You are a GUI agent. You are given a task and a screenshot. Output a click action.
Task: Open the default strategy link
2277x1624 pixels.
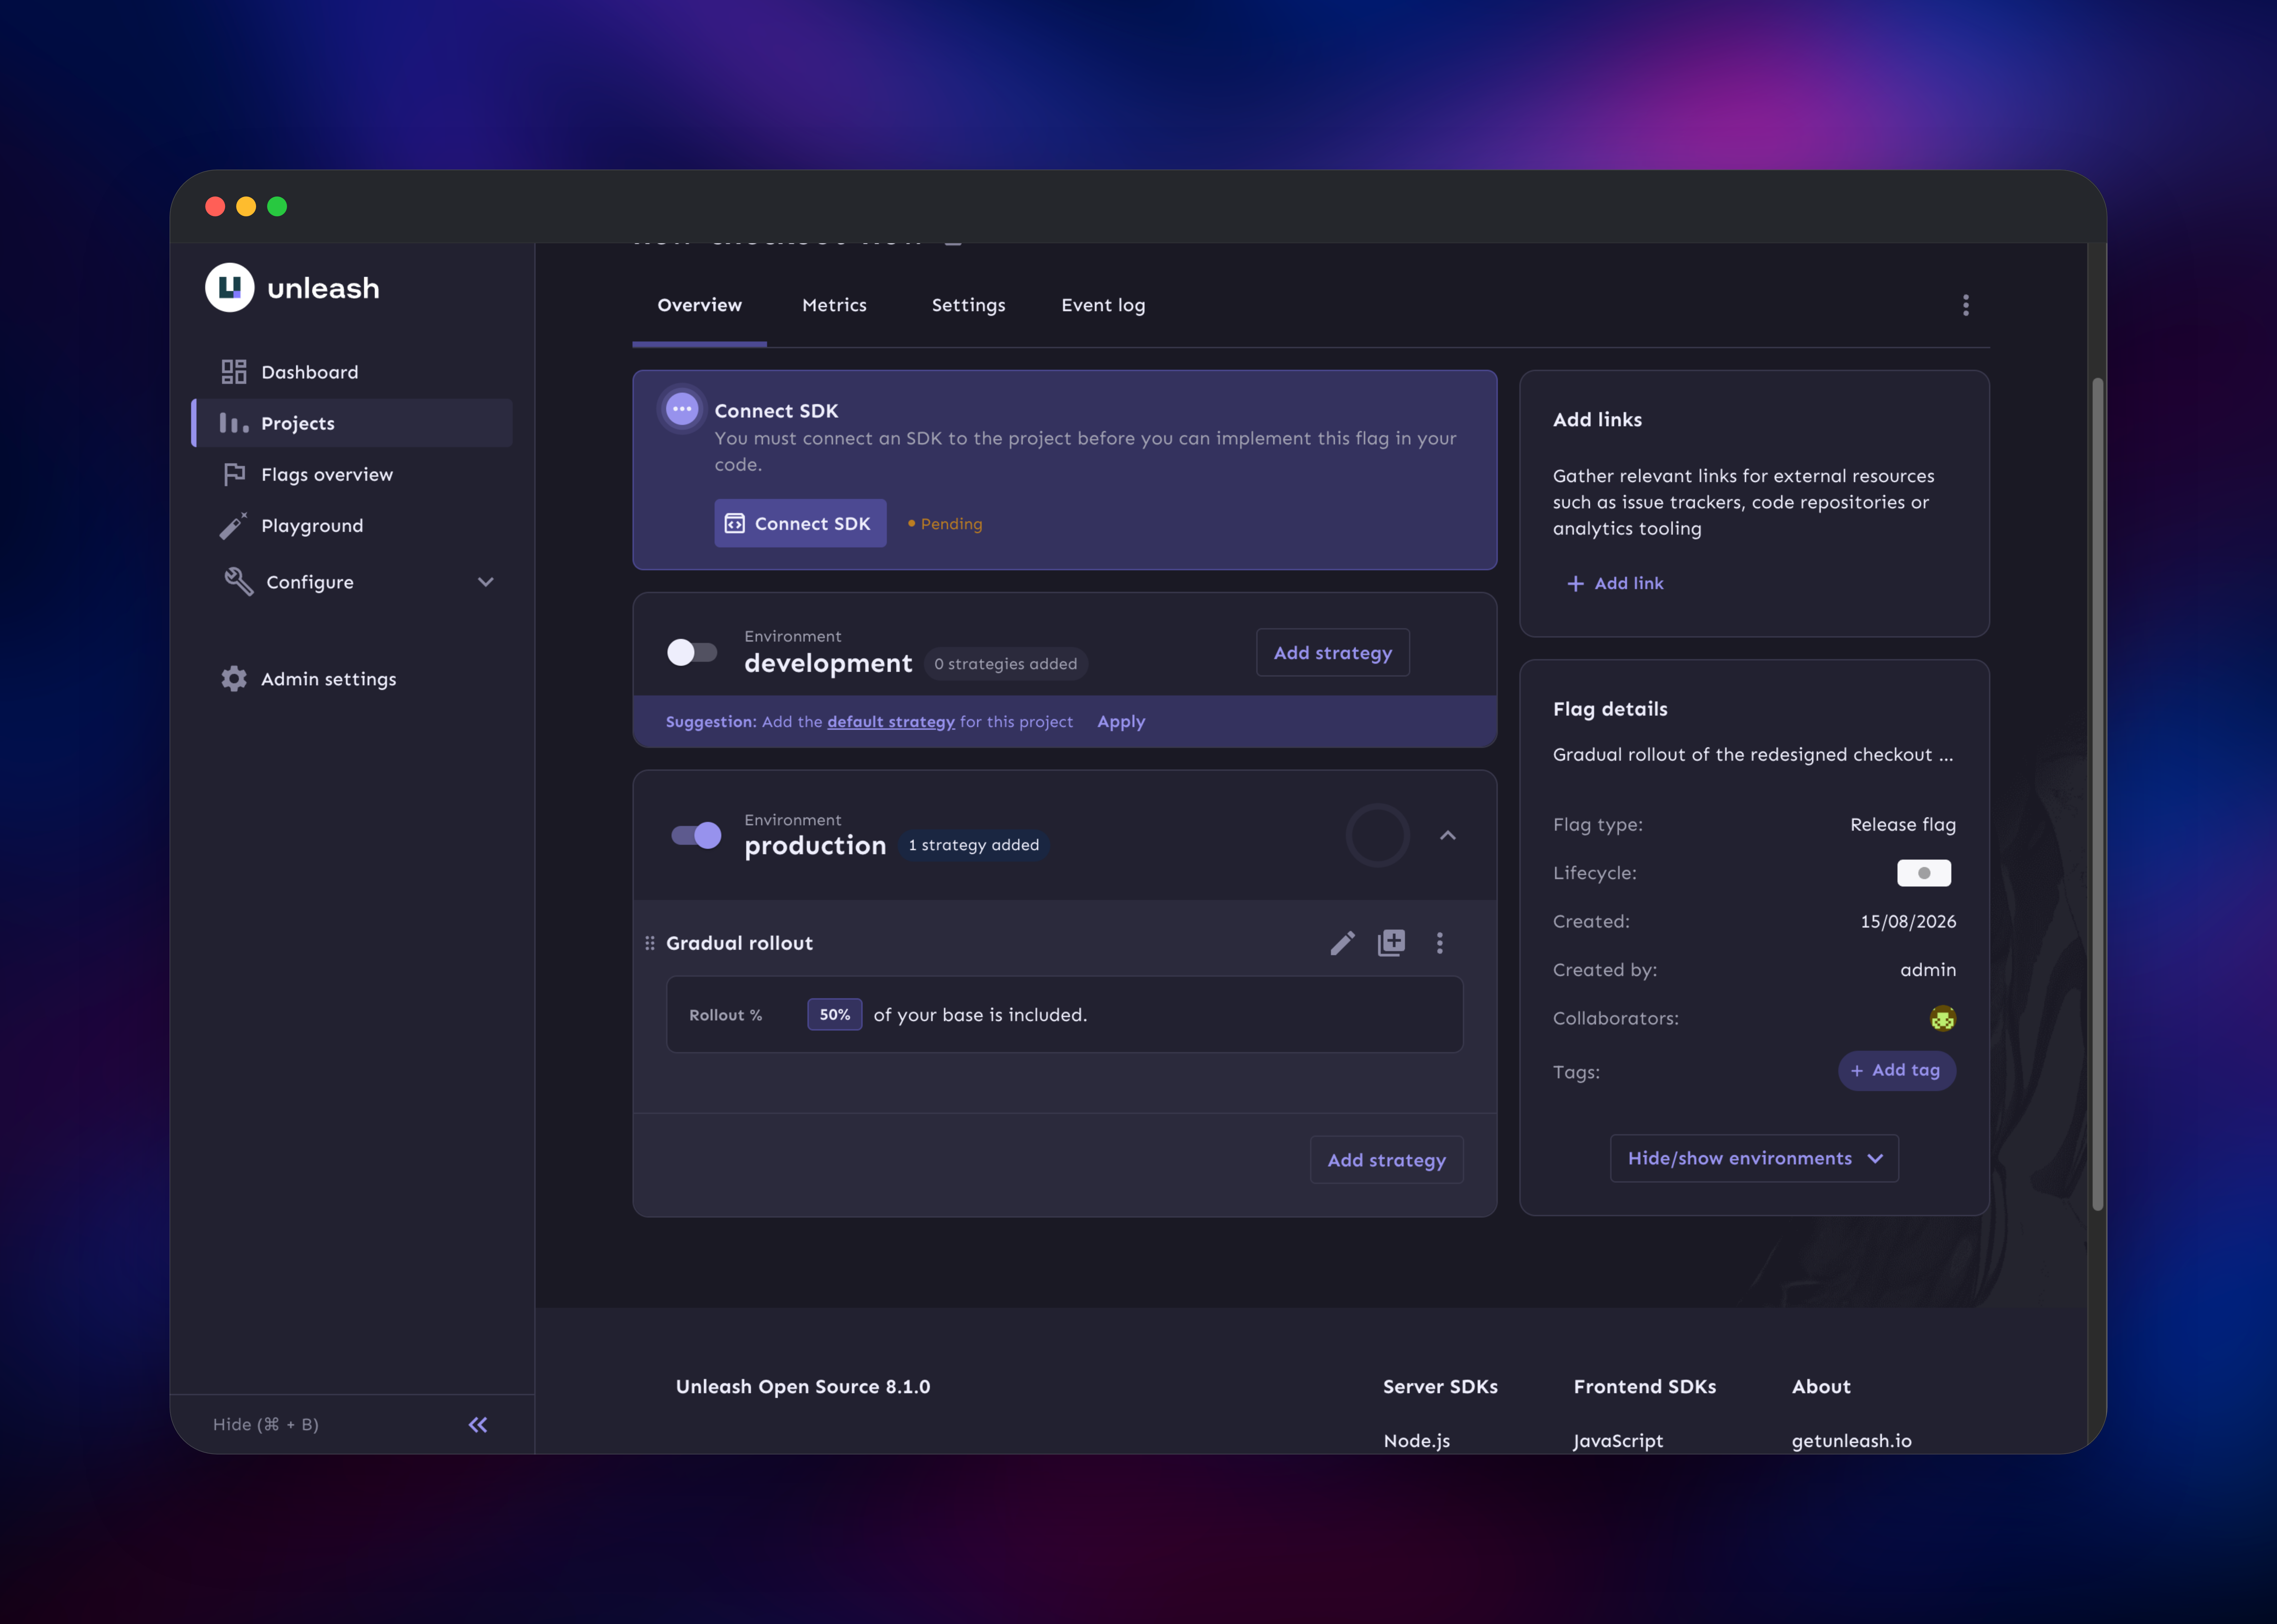[891, 722]
